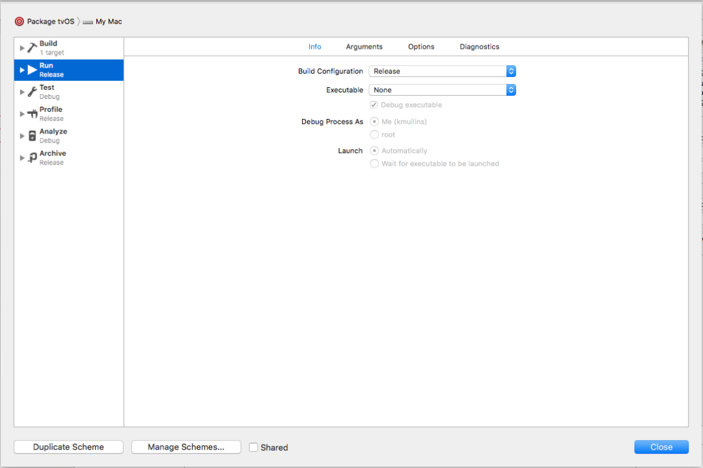Expand the Run scheme disclosure triangle
Image resolution: width=703 pixels, height=468 pixels.
pos(22,69)
